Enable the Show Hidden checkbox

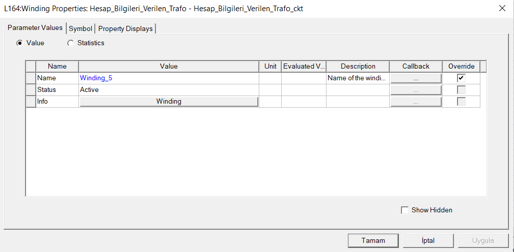point(405,210)
